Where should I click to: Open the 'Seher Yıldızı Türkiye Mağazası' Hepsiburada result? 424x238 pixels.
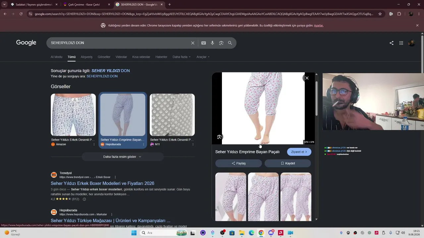(110, 220)
